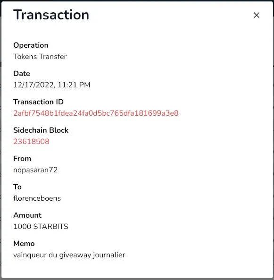The image size is (274, 280).
Task: Click the Transaction ID label
Action: pos(38,102)
